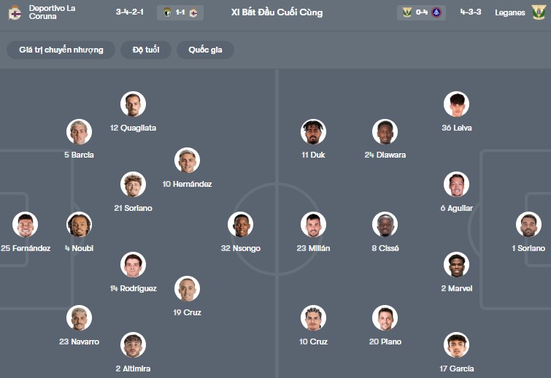Click Cissé's player avatar
The height and width of the screenshot is (378, 551).
(x=385, y=225)
